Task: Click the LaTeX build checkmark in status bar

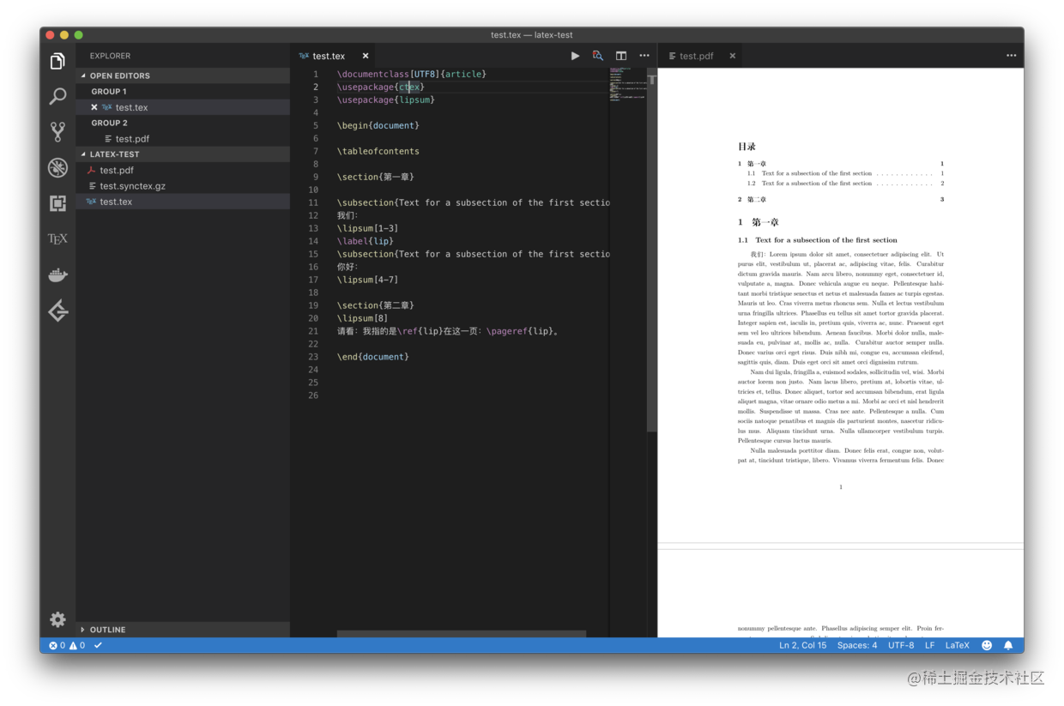Action: [98, 645]
